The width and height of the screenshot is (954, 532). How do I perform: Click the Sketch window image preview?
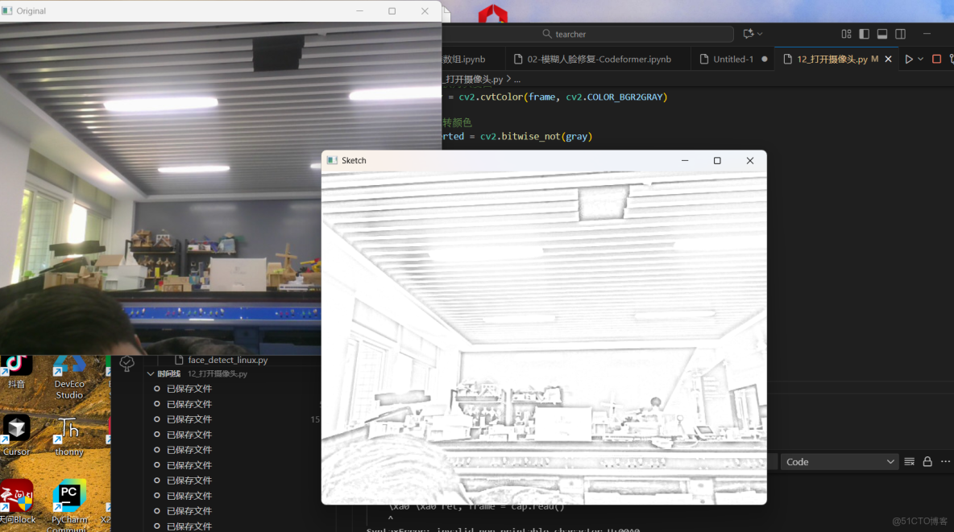click(x=544, y=337)
